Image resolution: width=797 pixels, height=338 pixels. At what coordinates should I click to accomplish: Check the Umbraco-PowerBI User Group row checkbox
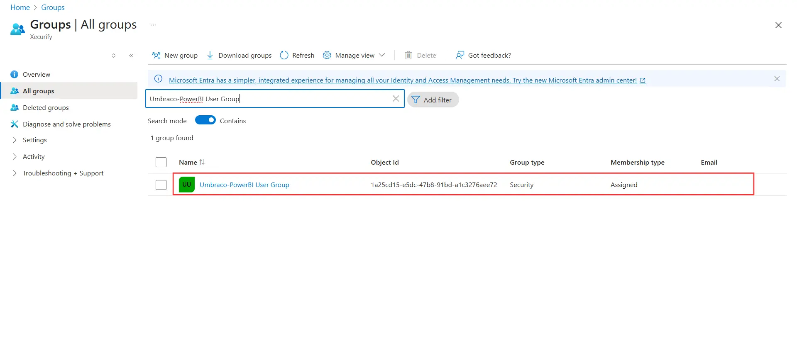(x=161, y=185)
